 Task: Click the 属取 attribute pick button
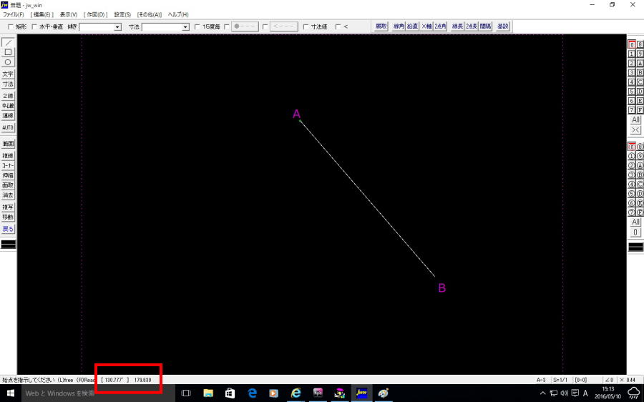tap(381, 26)
